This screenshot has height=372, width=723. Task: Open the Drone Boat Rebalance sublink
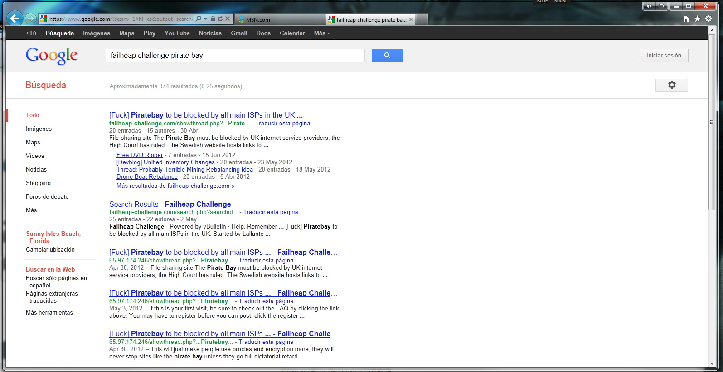pos(147,176)
